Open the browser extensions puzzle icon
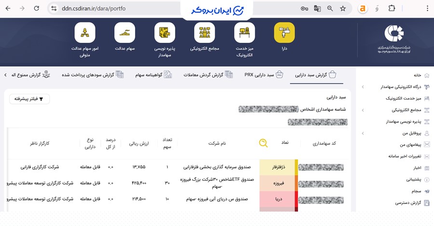The width and height of the screenshot is (434, 226). 392,8
